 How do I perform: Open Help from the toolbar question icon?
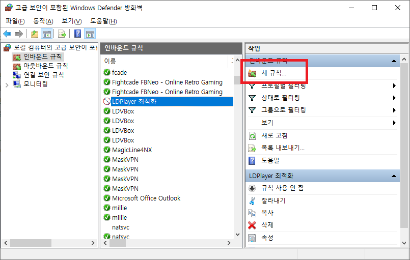click(77, 34)
